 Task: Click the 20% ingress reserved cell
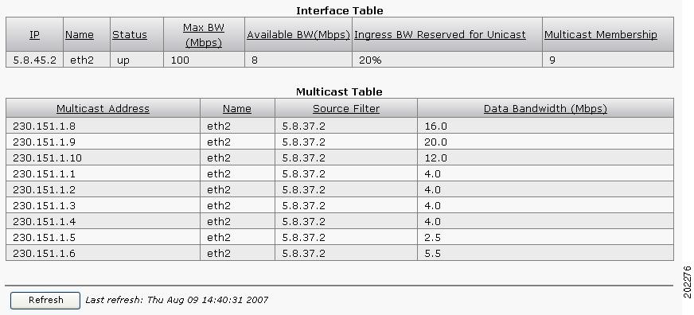(447, 60)
